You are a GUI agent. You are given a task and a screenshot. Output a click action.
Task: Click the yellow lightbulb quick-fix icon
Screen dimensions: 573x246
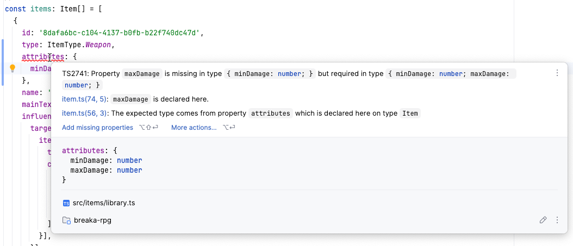pyautogui.click(x=13, y=68)
